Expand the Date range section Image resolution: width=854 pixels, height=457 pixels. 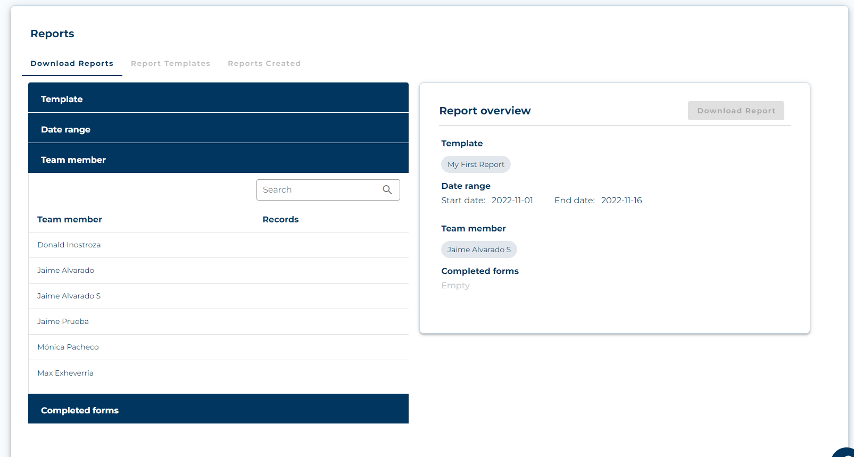click(x=218, y=129)
